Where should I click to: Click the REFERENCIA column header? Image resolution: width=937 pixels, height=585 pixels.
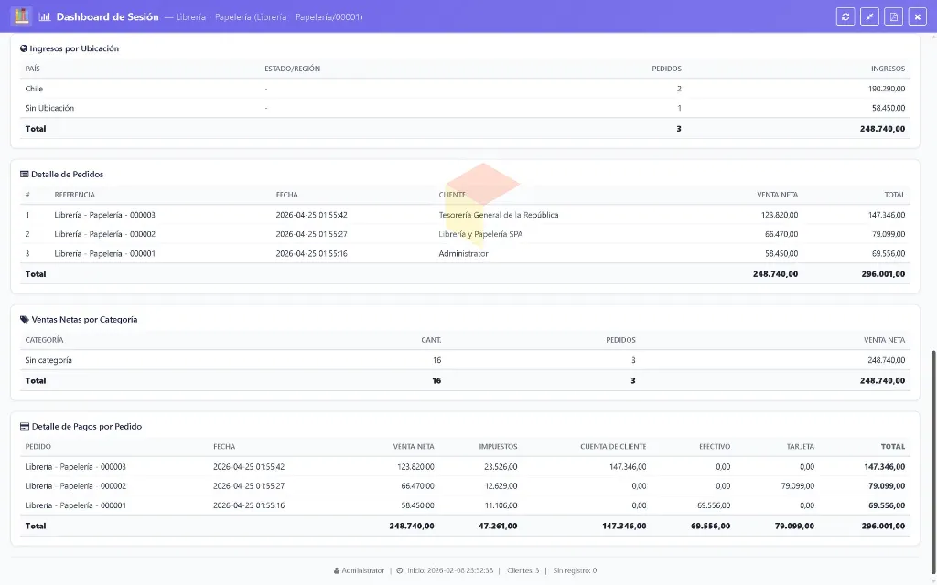75,195
